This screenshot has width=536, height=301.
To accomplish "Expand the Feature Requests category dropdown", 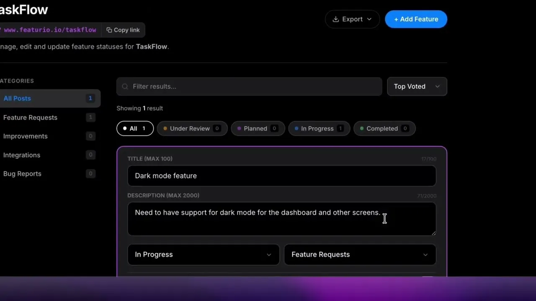I will (x=360, y=255).
